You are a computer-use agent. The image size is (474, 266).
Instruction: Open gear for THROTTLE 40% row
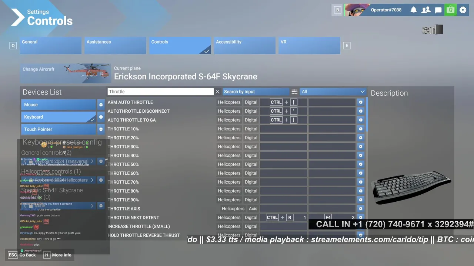pyautogui.click(x=360, y=156)
